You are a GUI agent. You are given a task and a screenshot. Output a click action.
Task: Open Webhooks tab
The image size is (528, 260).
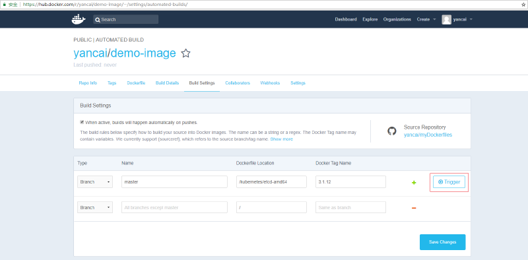270,83
